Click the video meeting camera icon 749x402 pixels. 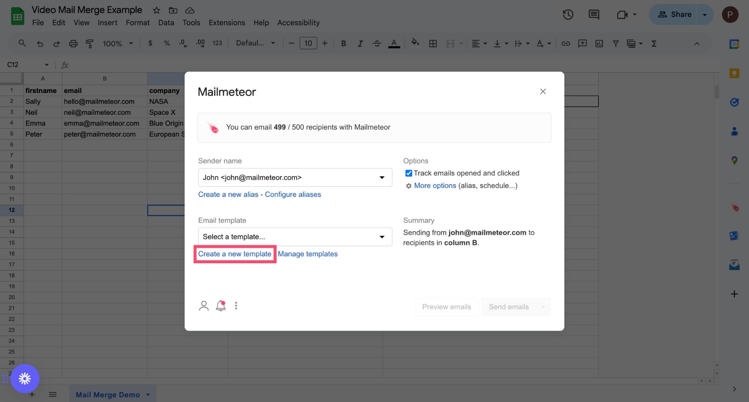pyautogui.click(x=622, y=15)
